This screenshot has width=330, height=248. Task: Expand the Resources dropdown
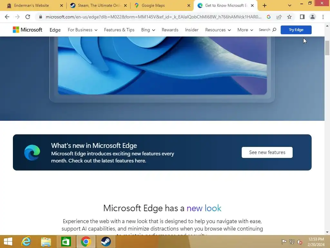tap(218, 30)
